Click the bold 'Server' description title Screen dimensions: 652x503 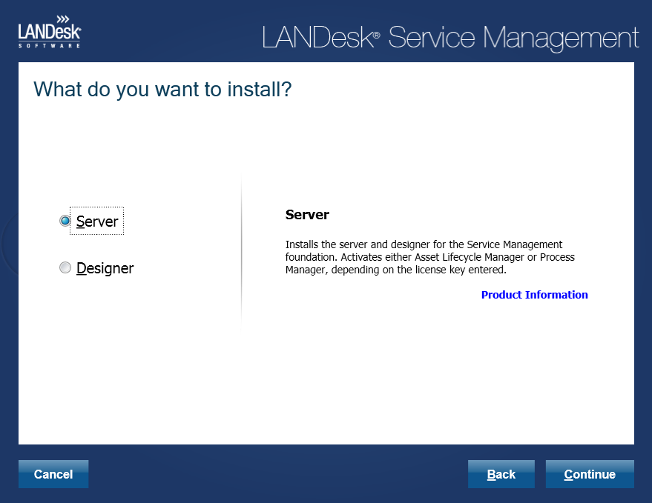click(x=307, y=215)
